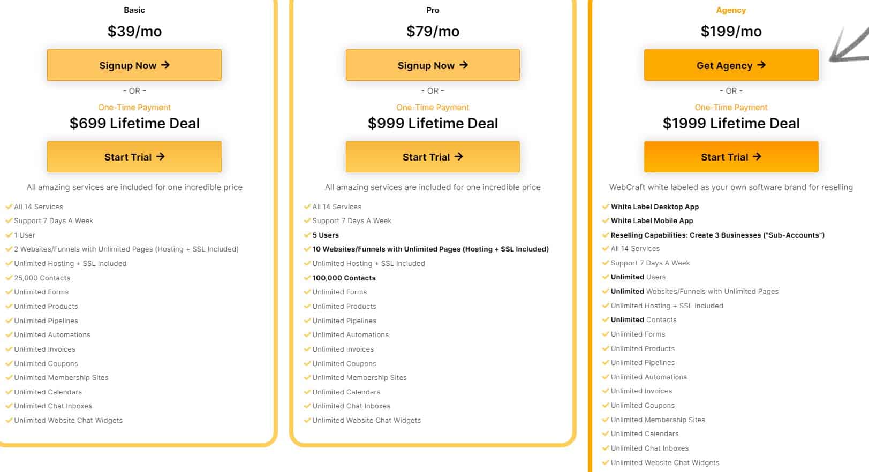This screenshot has height=472, width=869.
Task: Select the $1999 Lifetime Deal heading
Action: pos(731,124)
